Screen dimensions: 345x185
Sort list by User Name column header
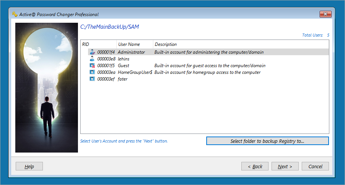pos(135,44)
